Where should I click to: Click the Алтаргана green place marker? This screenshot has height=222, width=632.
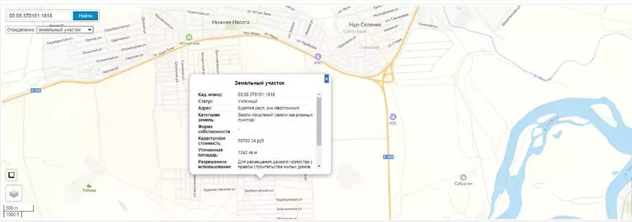pos(189,38)
